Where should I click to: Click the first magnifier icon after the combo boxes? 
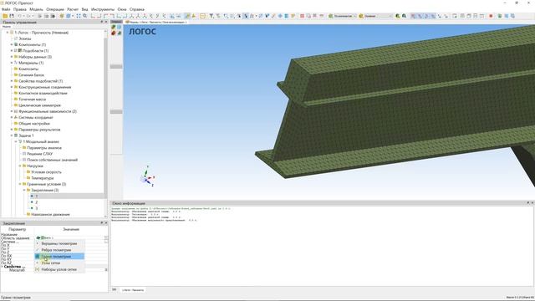click(398, 16)
